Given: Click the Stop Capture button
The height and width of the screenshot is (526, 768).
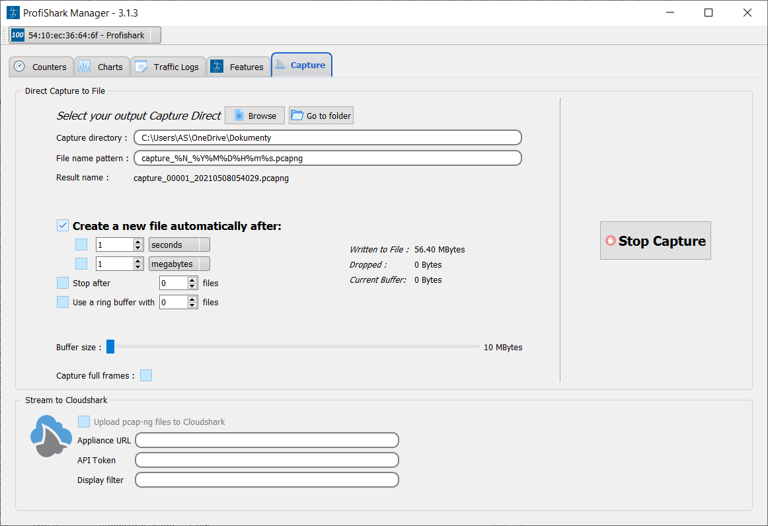Looking at the screenshot, I should (656, 241).
